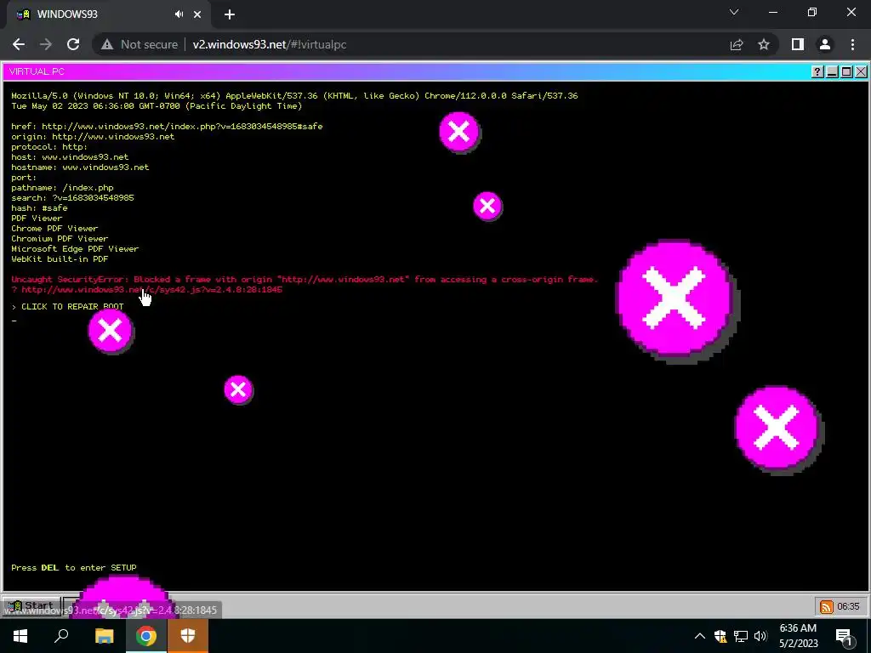The image size is (871, 653).
Task: Open the system clock 6:36 AM
Action: tap(798, 636)
